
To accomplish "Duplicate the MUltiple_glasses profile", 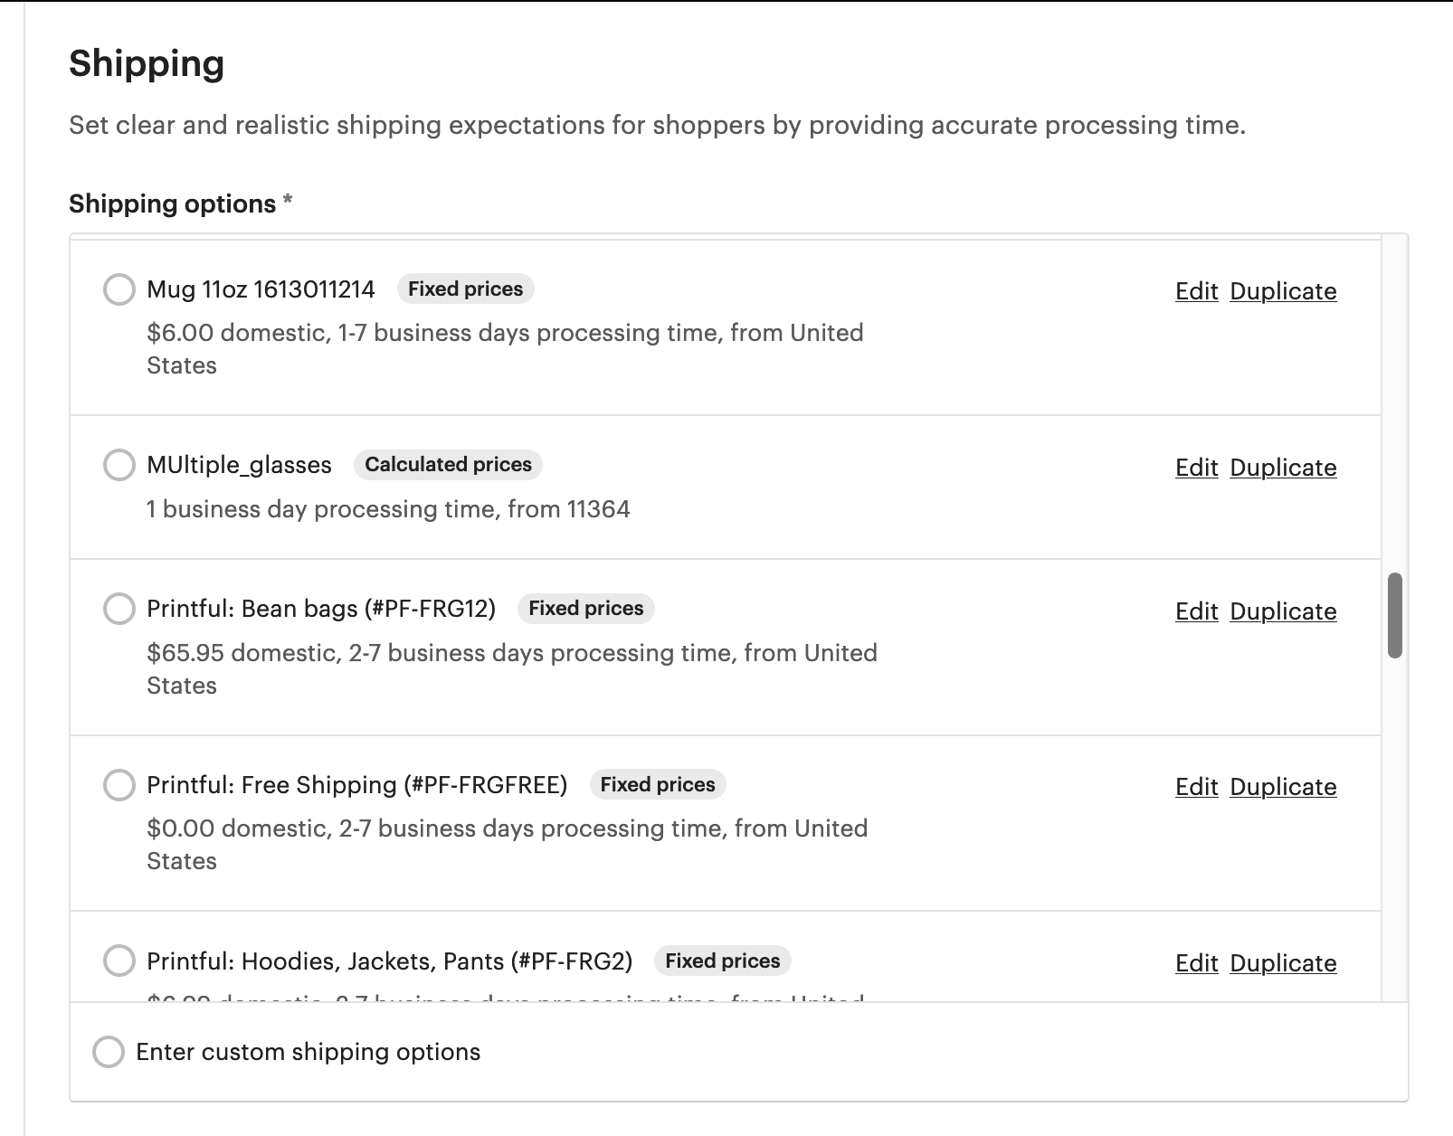I will (x=1283, y=468).
